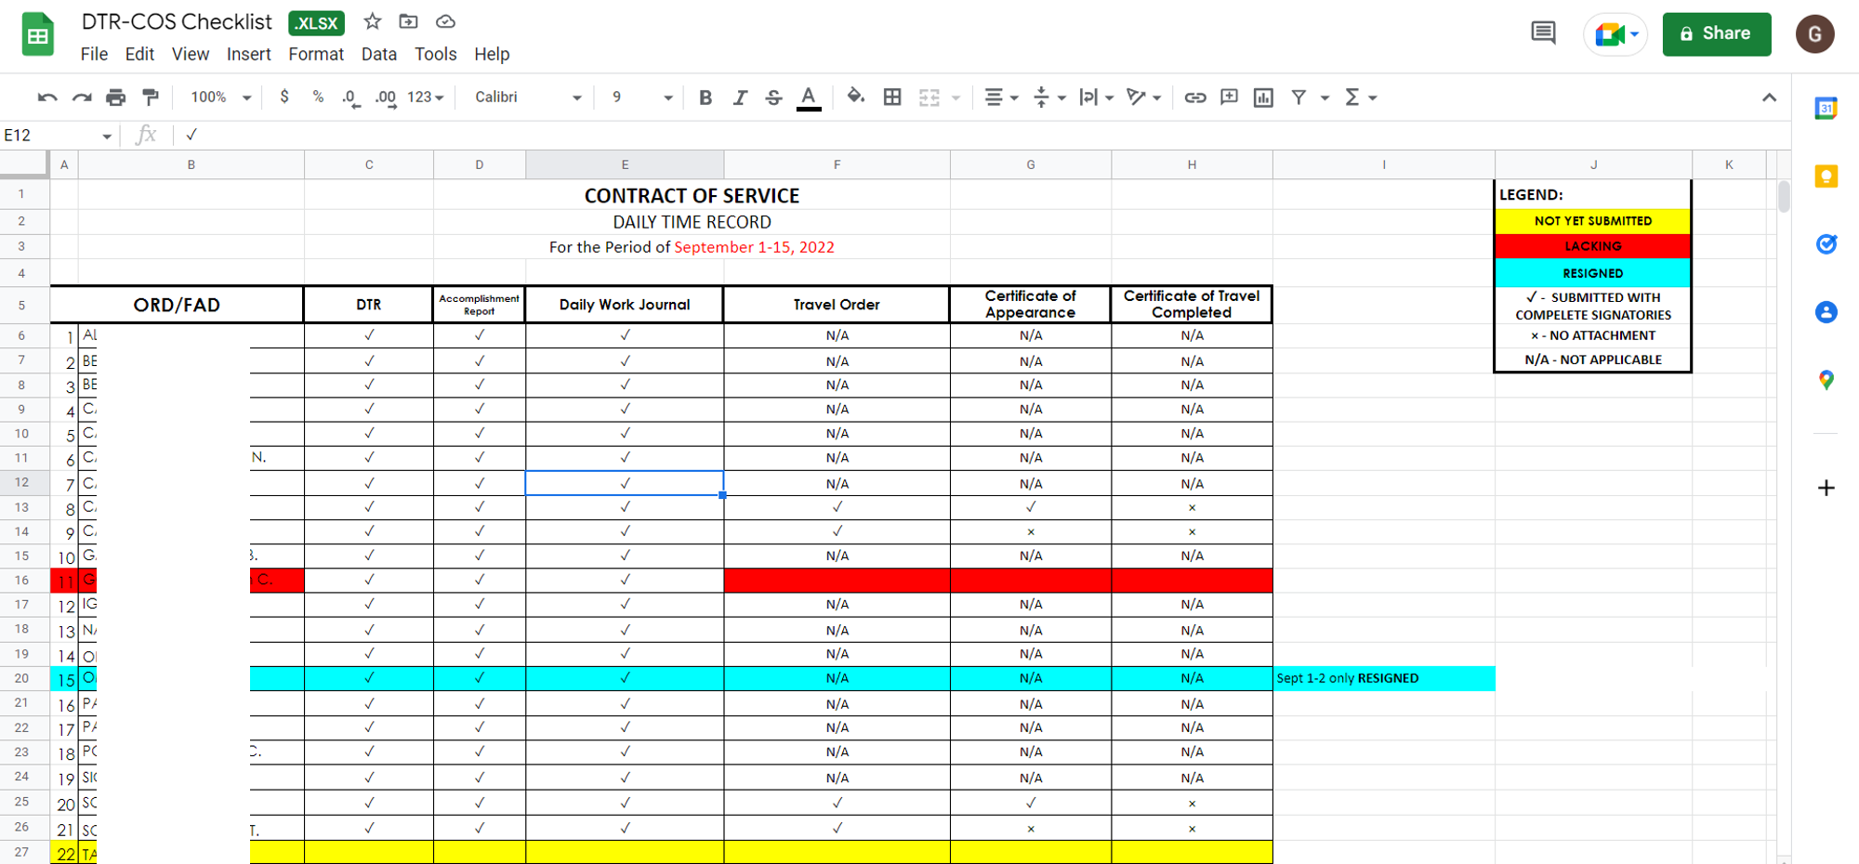The height and width of the screenshot is (864, 1859).
Task: Click the text color button
Action: tap(809, 97)
